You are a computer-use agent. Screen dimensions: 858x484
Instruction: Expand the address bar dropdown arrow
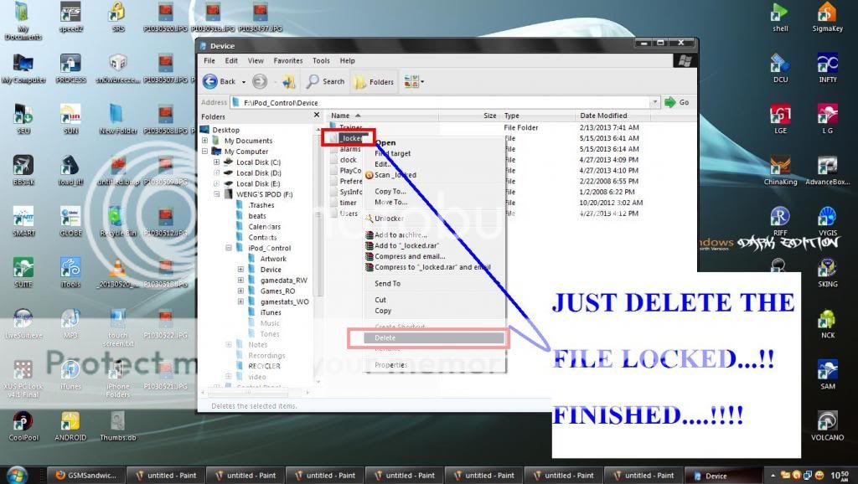point(654,102)
